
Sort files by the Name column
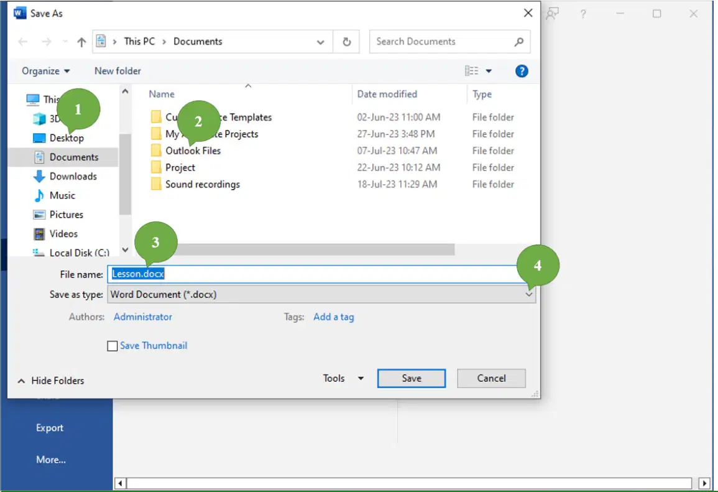tap(162, 94)
